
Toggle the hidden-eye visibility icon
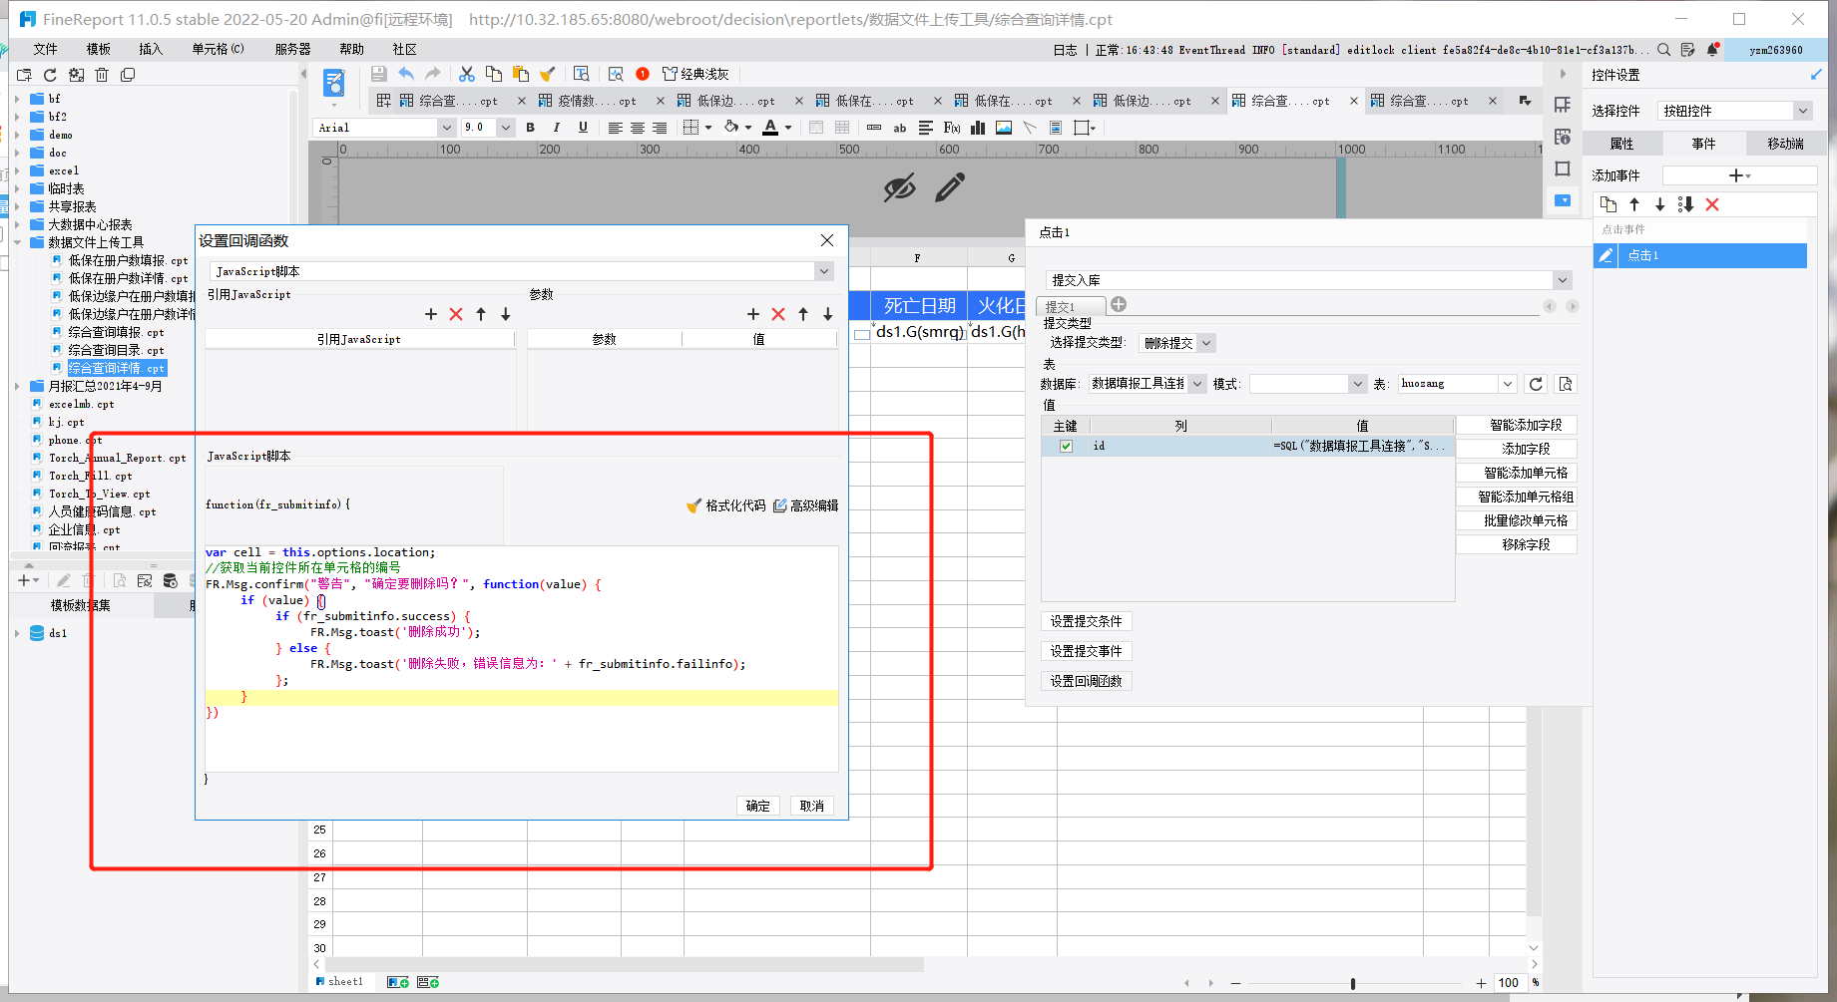[899, 186]
